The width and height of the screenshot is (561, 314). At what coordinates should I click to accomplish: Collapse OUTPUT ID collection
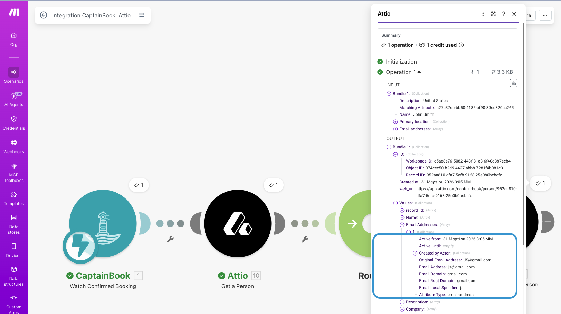[x=395, y=154]
